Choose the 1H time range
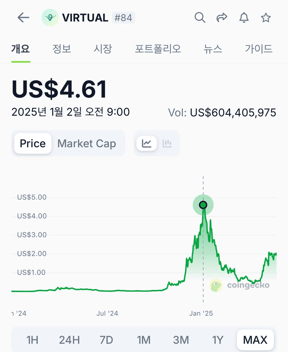The image size is (288, 352). point(32,340)
